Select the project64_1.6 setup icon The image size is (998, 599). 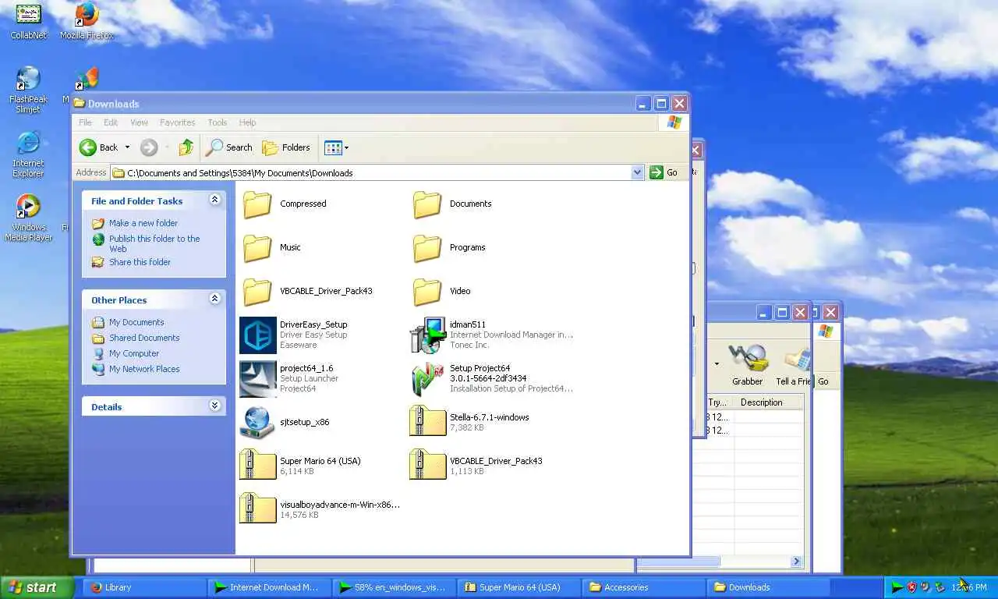tap(257, 378)
